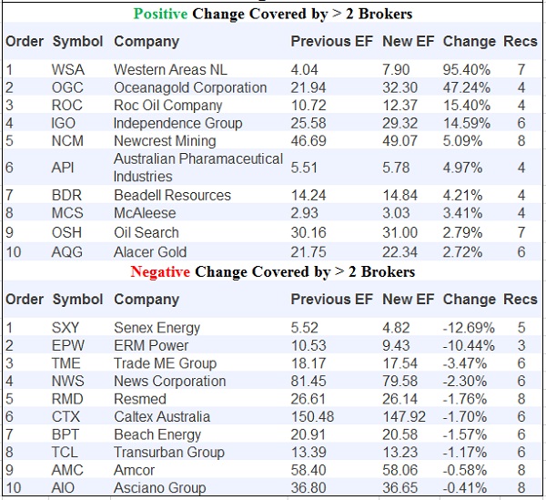Click the WSA symbol cell
Screen dimensions: 546x500
(x=67, y=69)
